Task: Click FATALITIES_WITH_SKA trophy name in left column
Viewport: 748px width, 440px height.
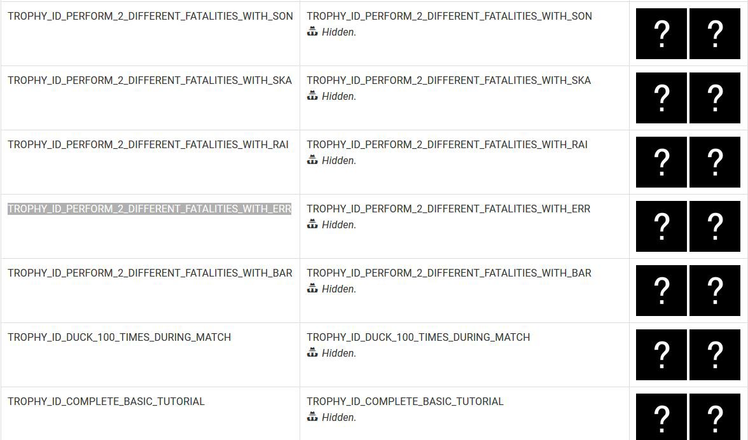Action: click(x=149, y=81)
